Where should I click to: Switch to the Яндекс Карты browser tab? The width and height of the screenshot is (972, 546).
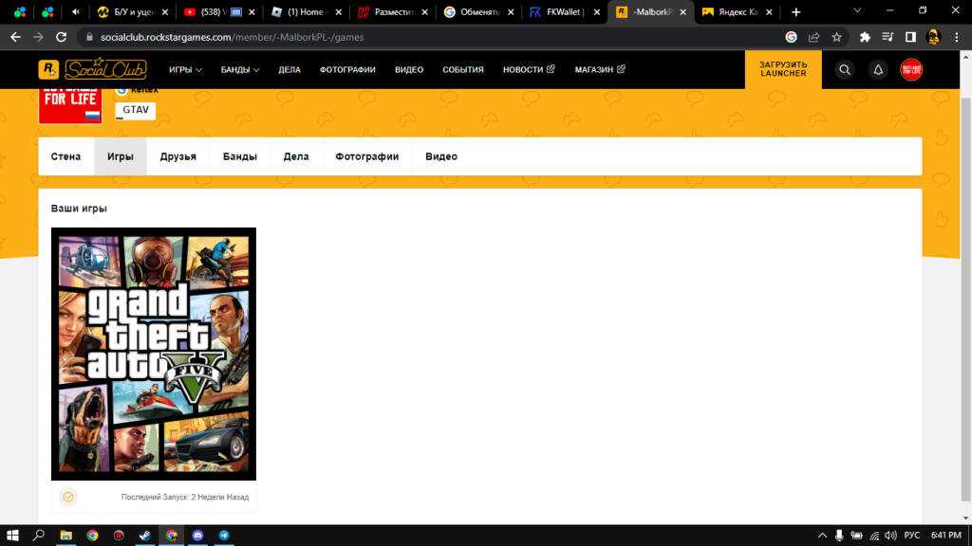[738, 11]
